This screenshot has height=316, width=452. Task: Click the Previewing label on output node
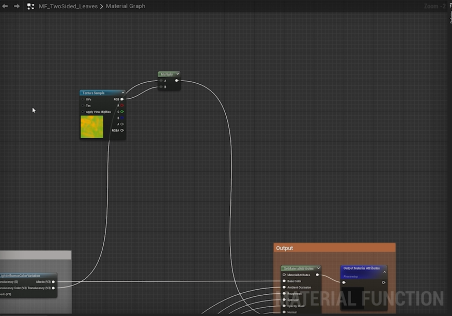[351, 277]
